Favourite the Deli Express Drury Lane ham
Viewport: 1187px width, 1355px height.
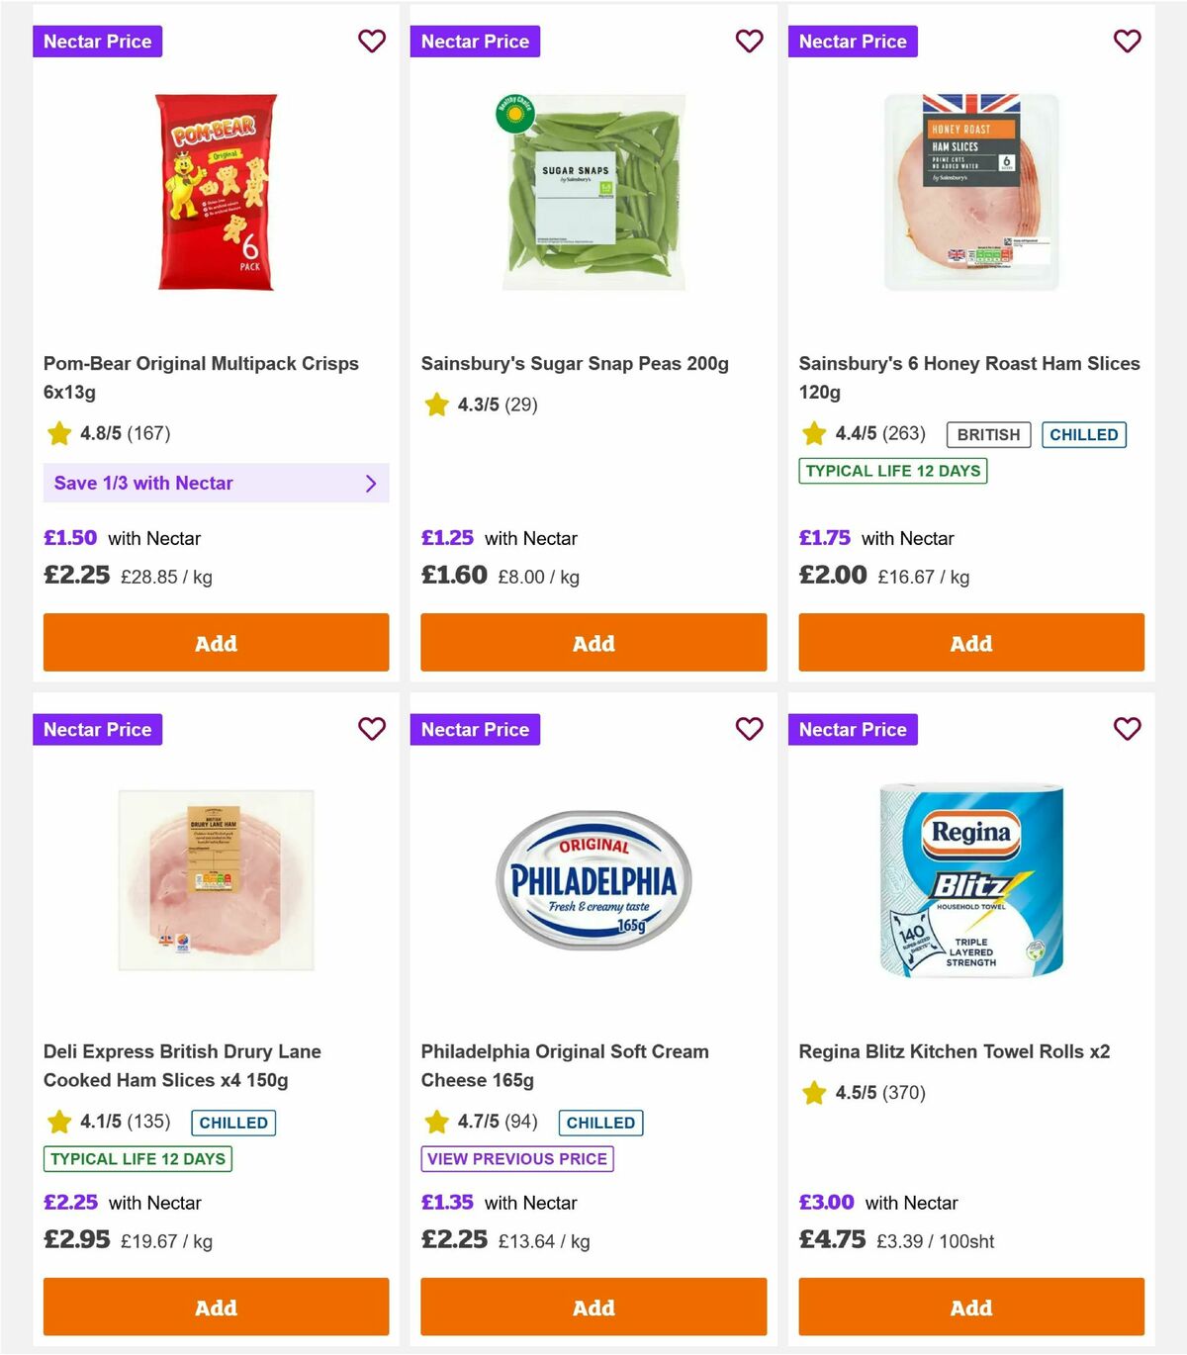click(x=372, y=729)
